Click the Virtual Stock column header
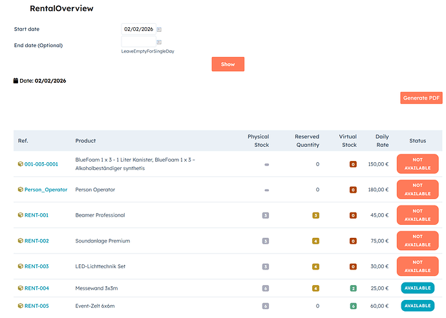446x318 pixels. point(348,140)
